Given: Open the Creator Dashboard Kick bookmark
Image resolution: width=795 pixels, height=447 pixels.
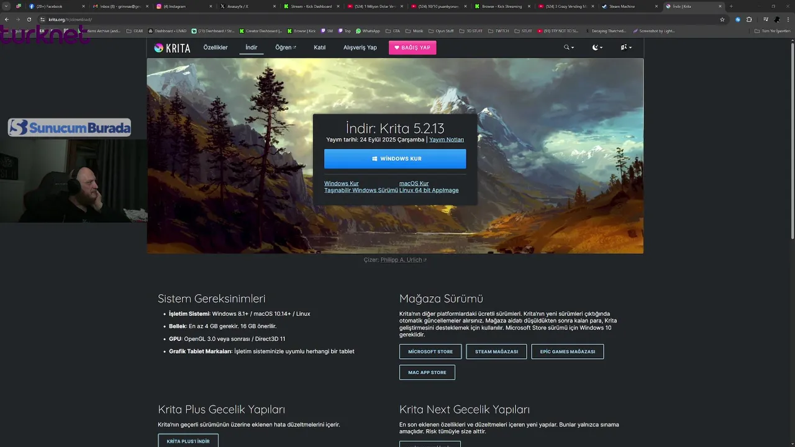Looking at the screenshot, I should [x=261, y=30].
